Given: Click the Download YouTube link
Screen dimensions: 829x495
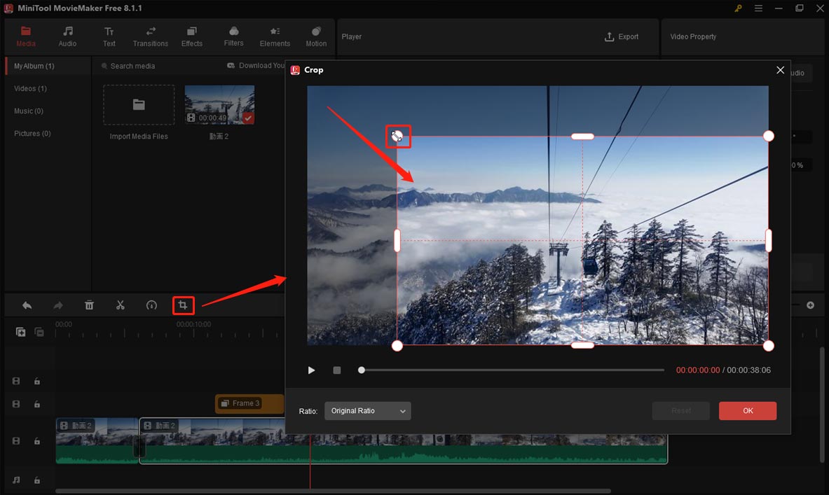Looking at the screenshot, I should click(256, 66).
